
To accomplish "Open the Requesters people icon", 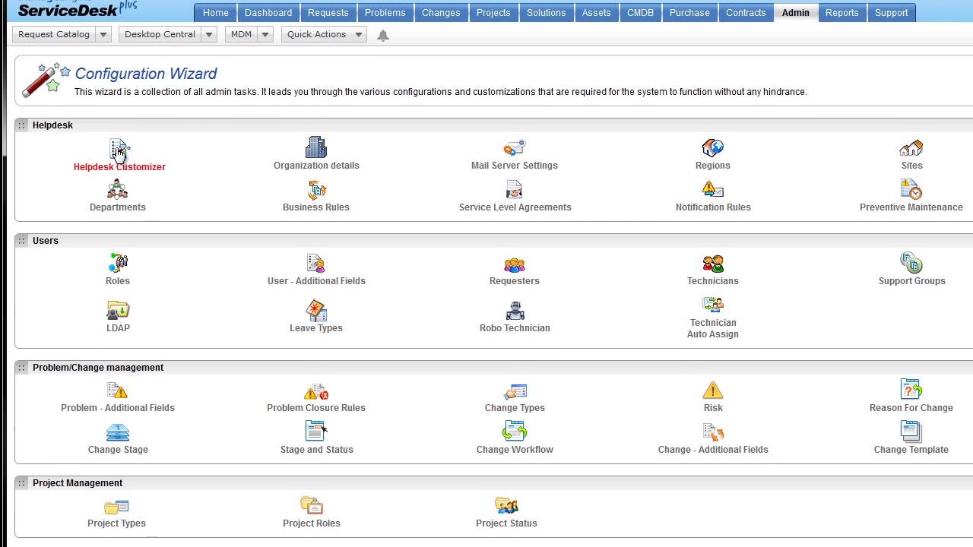I will click(x=515, y=264).
